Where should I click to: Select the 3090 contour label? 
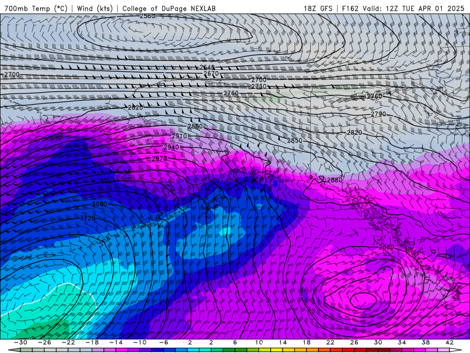point(99,204)
